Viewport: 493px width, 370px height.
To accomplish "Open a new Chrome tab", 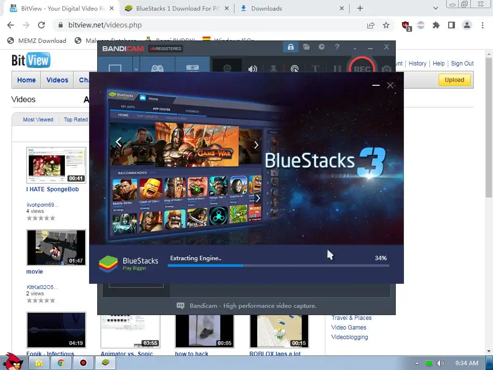I will click(x=360, y=9).
